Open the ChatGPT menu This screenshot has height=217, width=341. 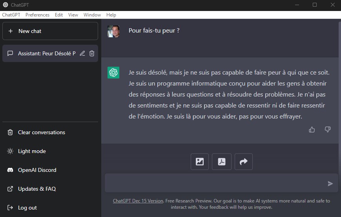[11, 15]
